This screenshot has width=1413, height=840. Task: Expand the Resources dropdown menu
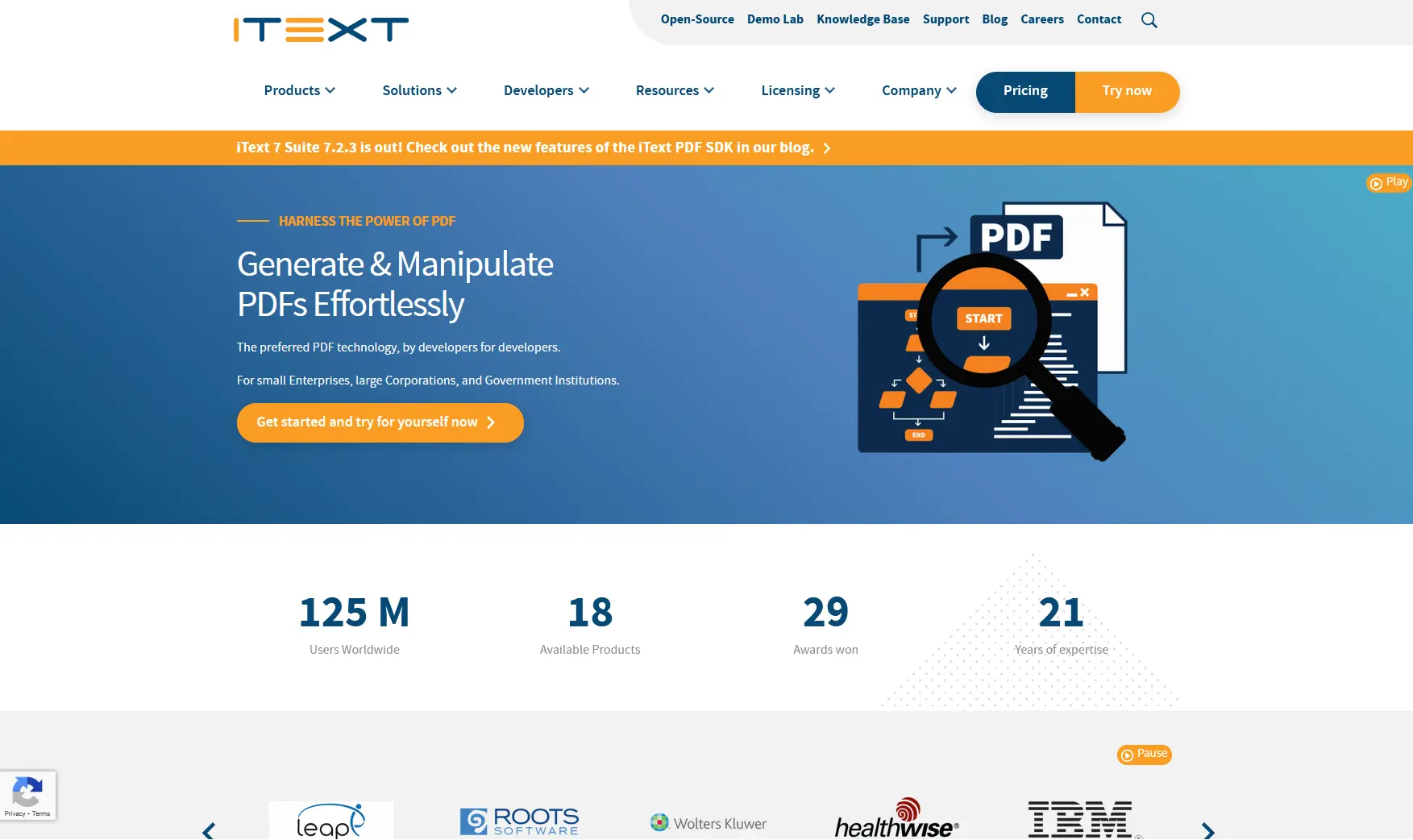[675, 90]
